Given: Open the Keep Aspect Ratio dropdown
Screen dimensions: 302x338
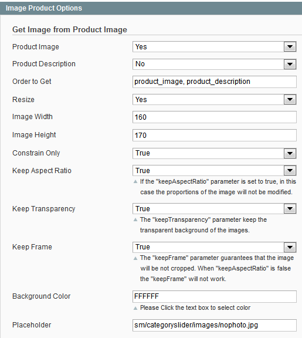Looking at the screenshot, I should coord(214,171).
